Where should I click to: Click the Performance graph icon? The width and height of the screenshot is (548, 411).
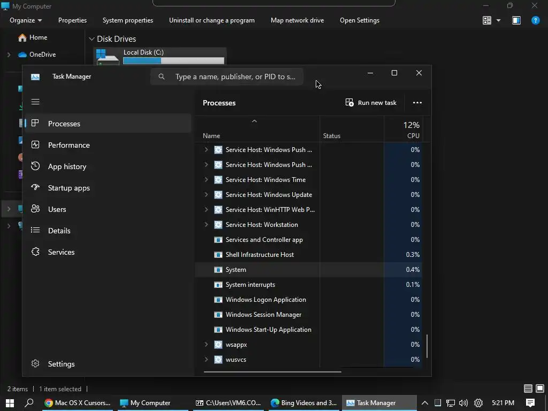(x=35, y=144)
